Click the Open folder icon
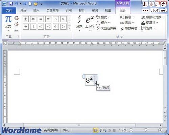169x135 pixels. (x=35, y=4)
